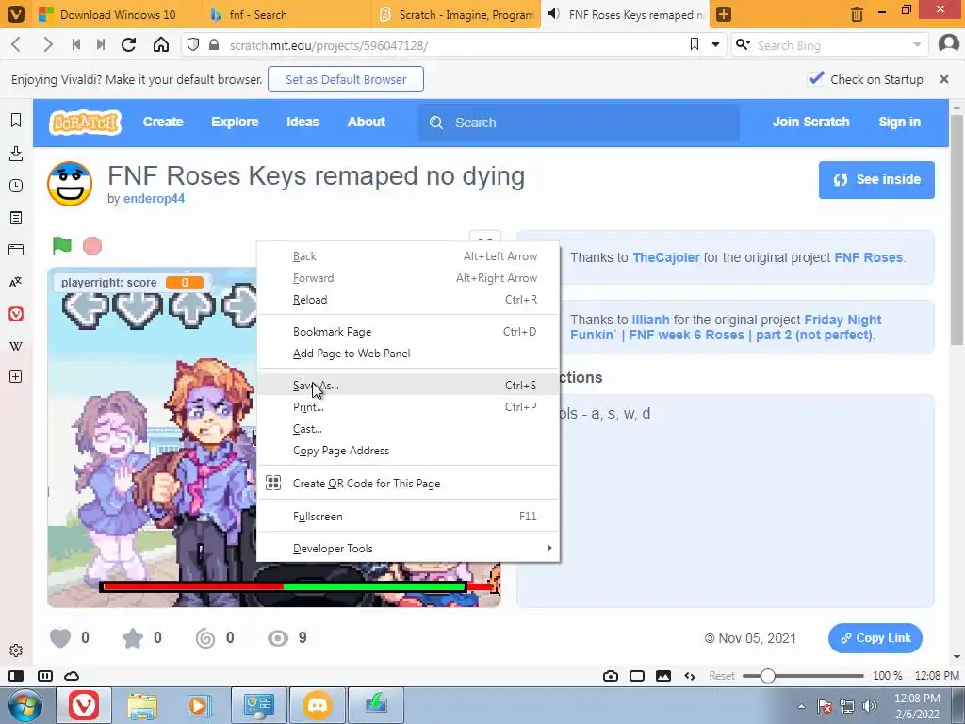Click Sign in
Screen dimensions: 965x724
(899, 122)
